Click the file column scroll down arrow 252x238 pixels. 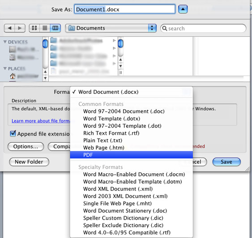(120, 66)
